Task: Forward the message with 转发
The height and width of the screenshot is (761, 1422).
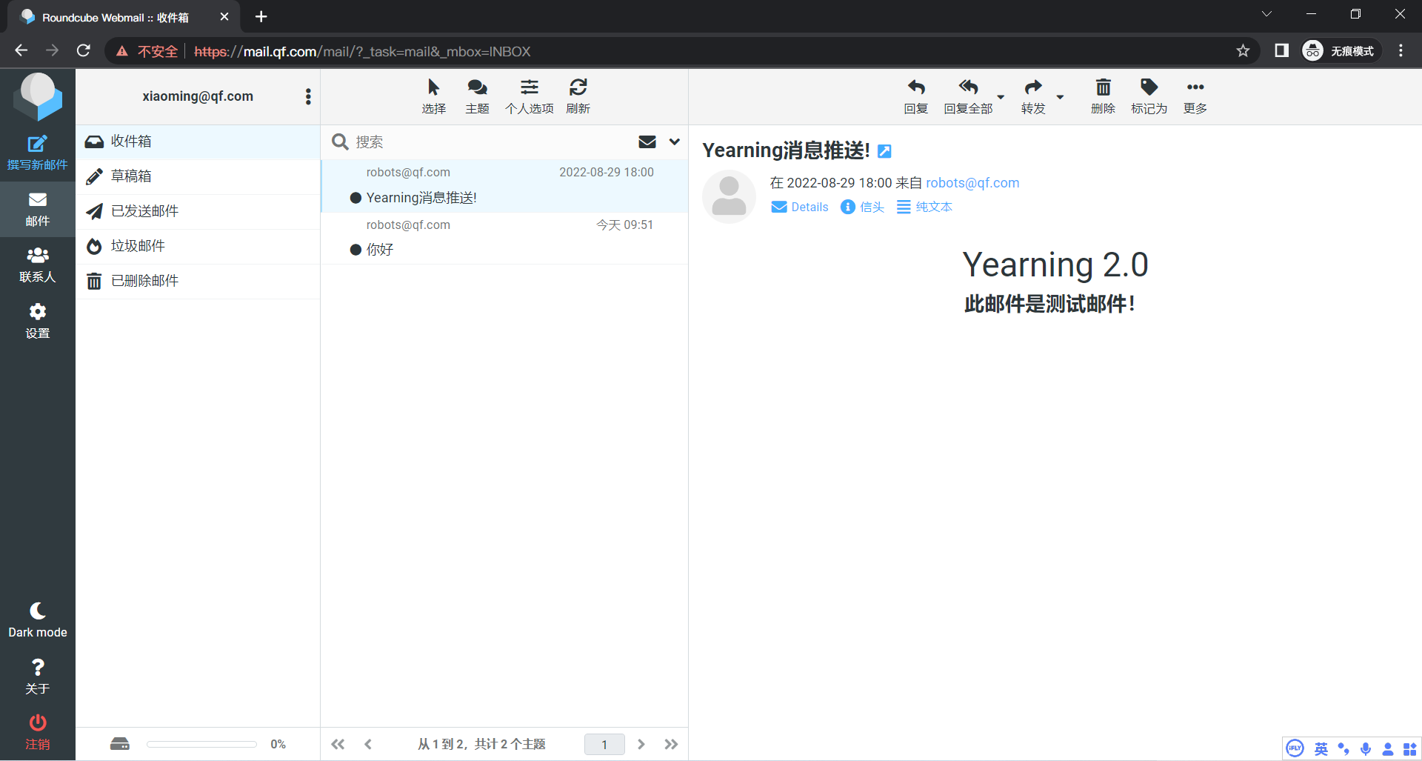Action: click(x=1033, y=97)
